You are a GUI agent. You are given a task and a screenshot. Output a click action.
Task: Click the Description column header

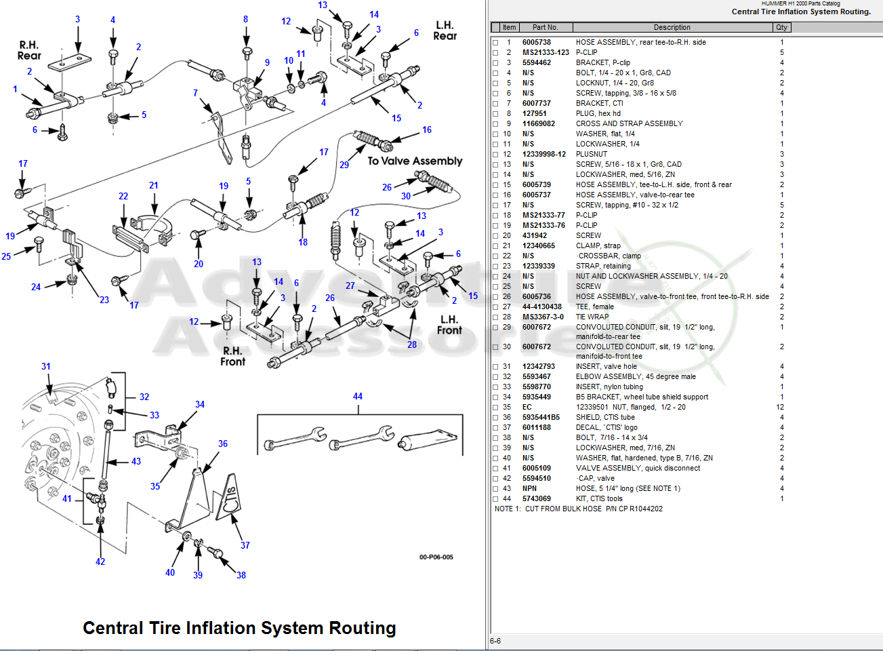click(x=672, y=28)
